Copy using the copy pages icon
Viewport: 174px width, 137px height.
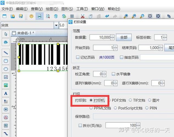coord(90,16)
